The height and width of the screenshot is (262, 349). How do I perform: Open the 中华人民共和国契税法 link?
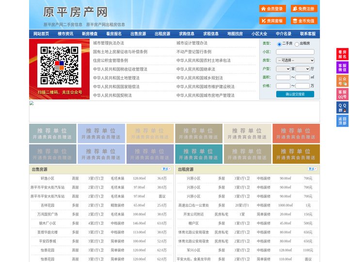coord(112,96)
